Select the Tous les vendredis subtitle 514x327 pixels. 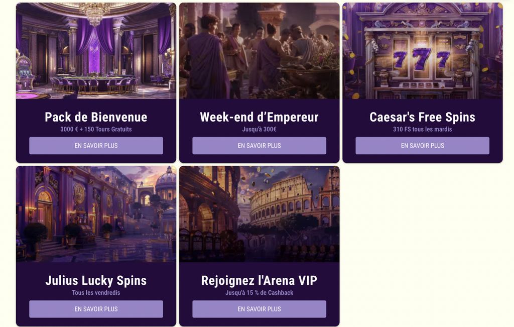96,292
